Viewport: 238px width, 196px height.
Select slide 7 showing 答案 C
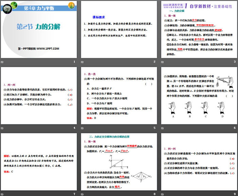[x=39, y=162]
